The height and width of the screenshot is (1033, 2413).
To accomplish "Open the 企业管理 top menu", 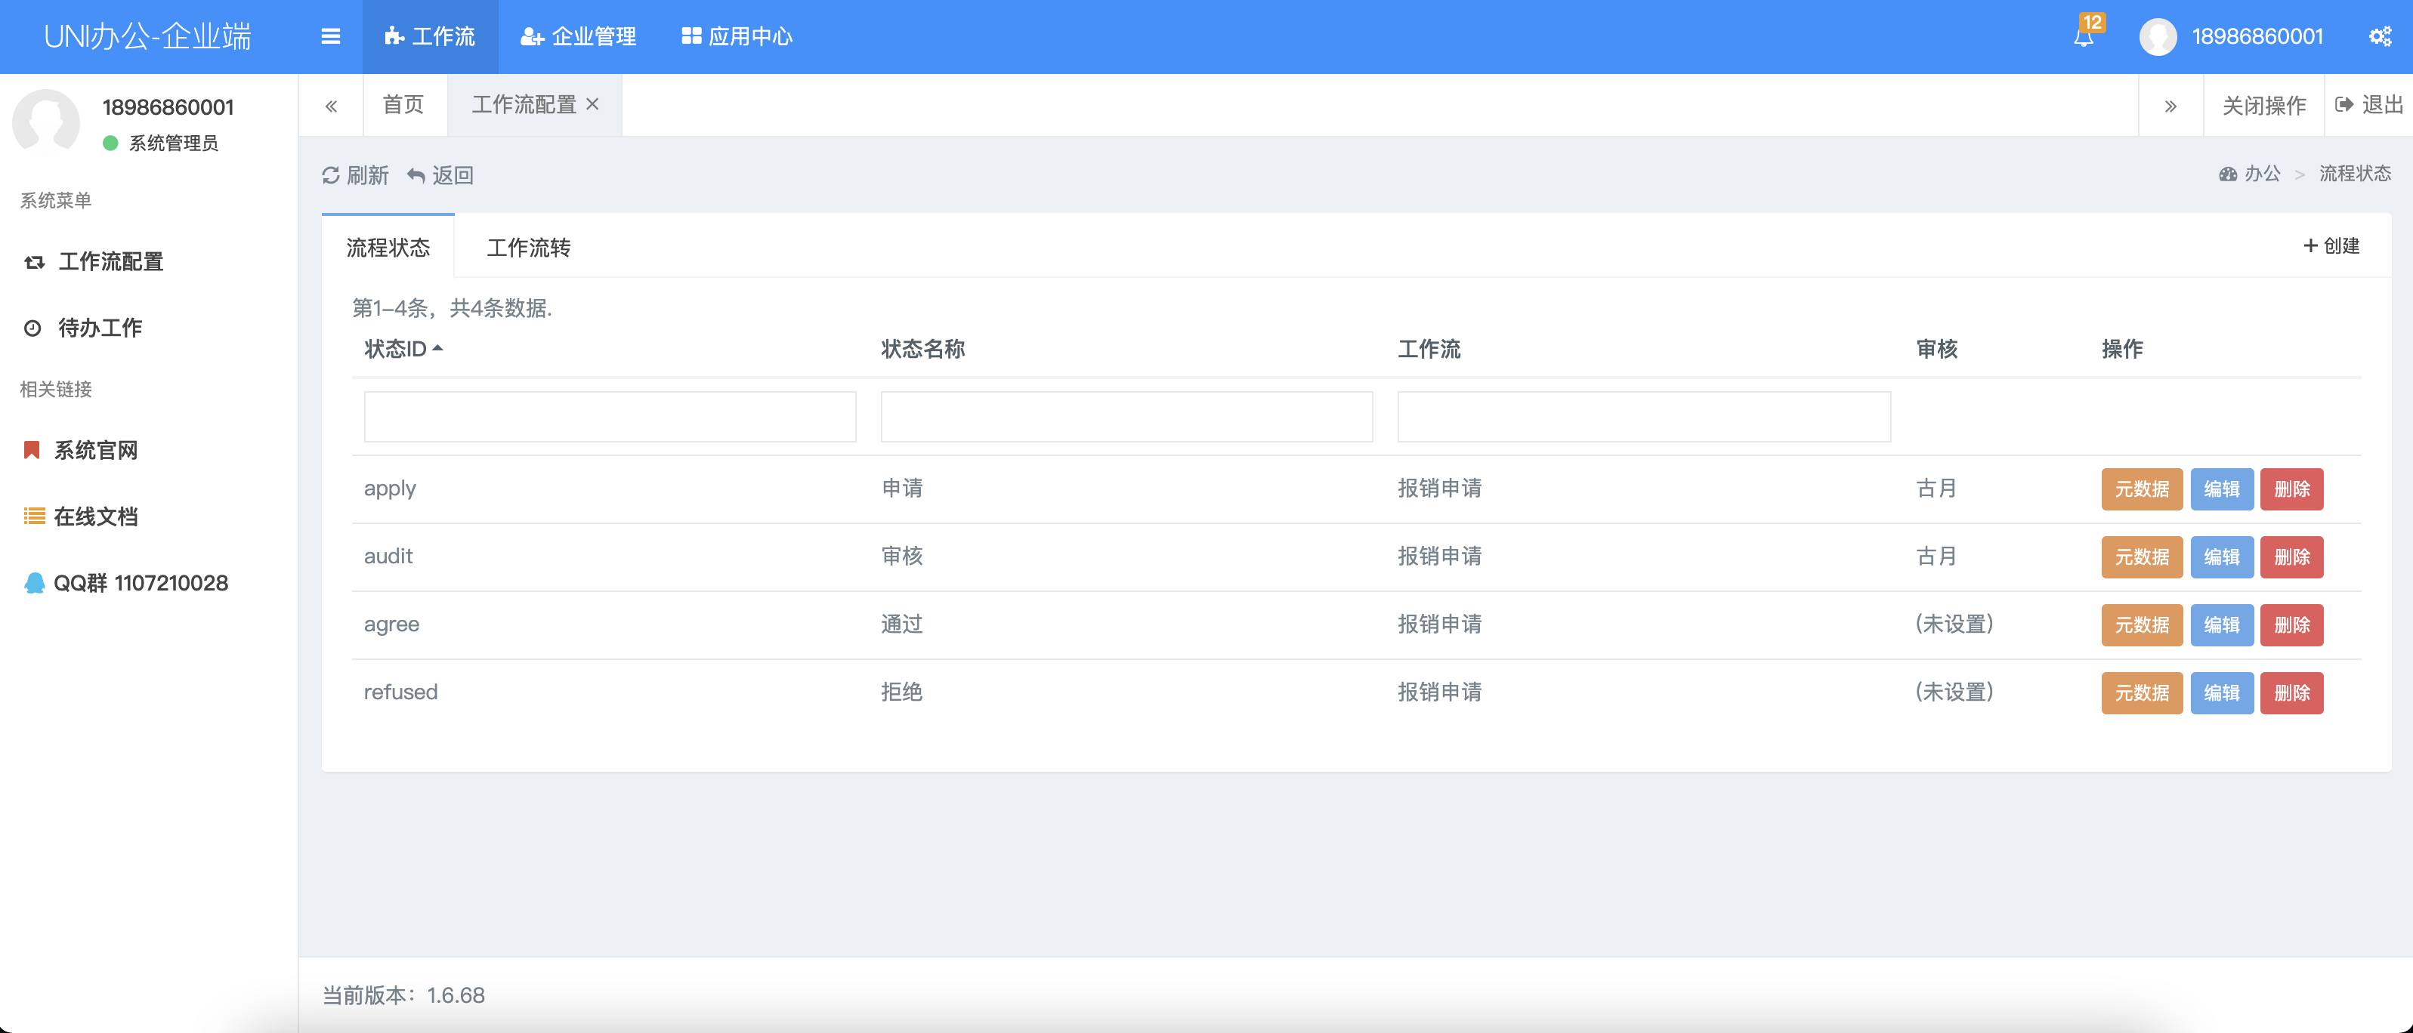I will [x=578, y=36].
